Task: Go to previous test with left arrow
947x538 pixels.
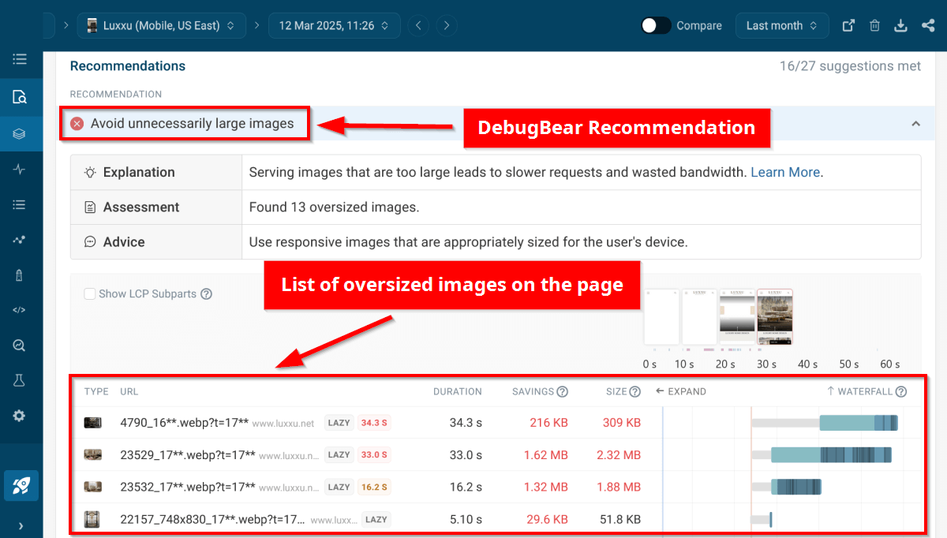Action: pos(419,25)
